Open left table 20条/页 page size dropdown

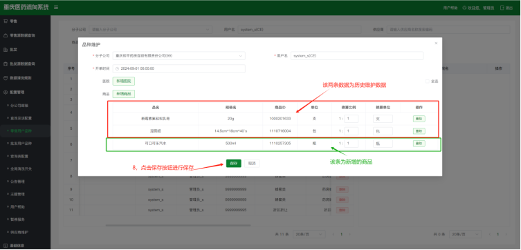coord(309,234)
